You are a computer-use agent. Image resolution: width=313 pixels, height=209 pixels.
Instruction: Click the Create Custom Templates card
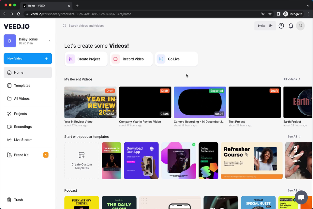tap(82, 161)
